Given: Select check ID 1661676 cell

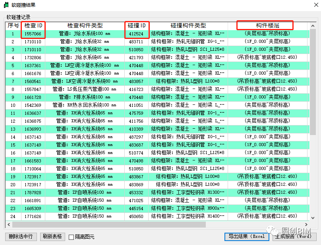Looking at the screenshot, I should (33, 73).
